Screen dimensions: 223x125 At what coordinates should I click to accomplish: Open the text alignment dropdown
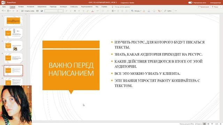[113, 11]
